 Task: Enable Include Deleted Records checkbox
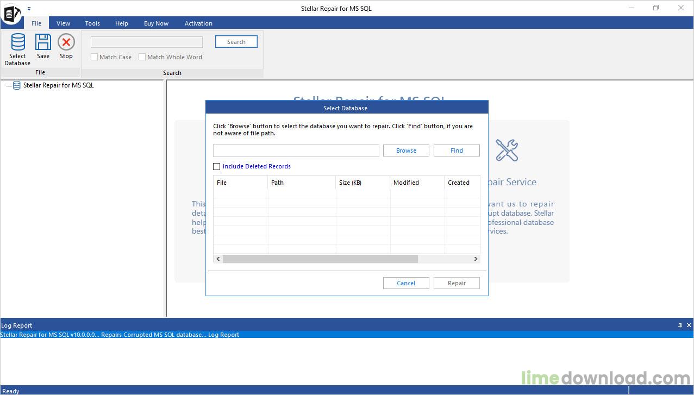coord(217,167)
